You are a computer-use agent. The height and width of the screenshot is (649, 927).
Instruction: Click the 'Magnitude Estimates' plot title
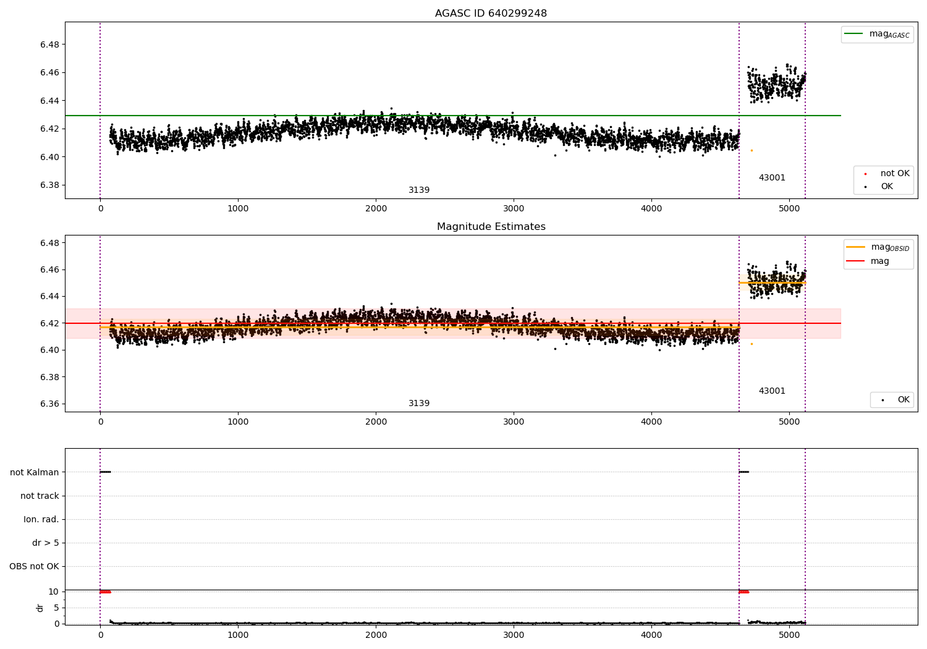coord(491,227)
